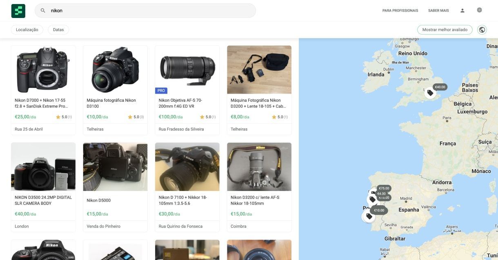Open the Saber Mais menu item
This screenshot has width=498, height=260.
(x=438, y=11)
